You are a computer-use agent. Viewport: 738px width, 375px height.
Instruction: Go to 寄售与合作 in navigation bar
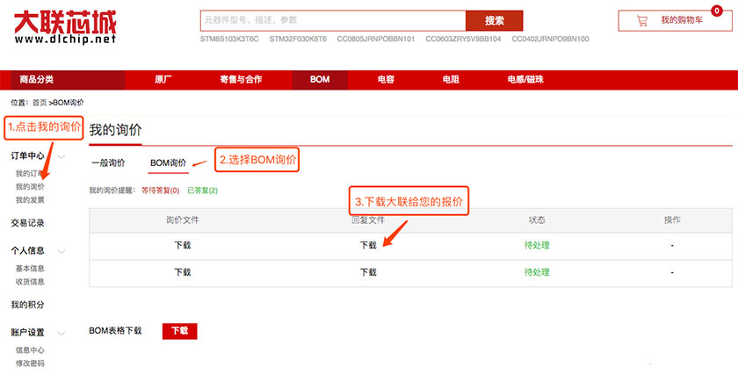click(241, 80)
